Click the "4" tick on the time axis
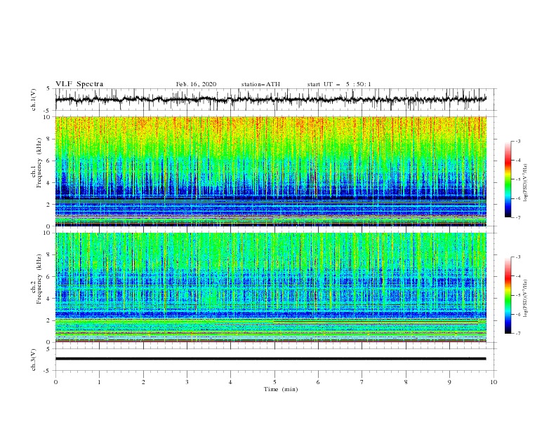556x429 pixels. (230, 382)
